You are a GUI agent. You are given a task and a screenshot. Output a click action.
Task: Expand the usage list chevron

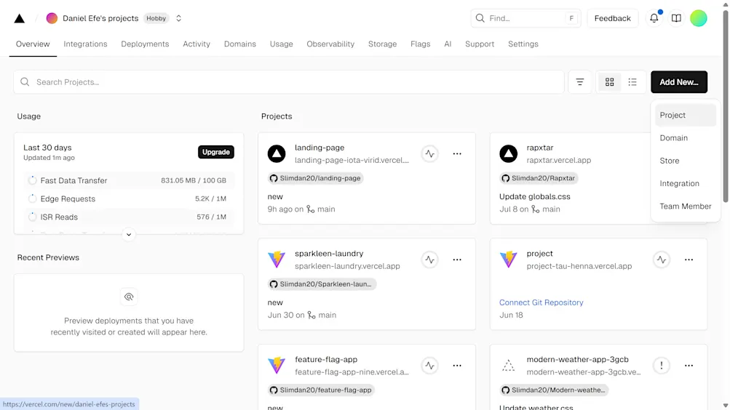(129, 234)
